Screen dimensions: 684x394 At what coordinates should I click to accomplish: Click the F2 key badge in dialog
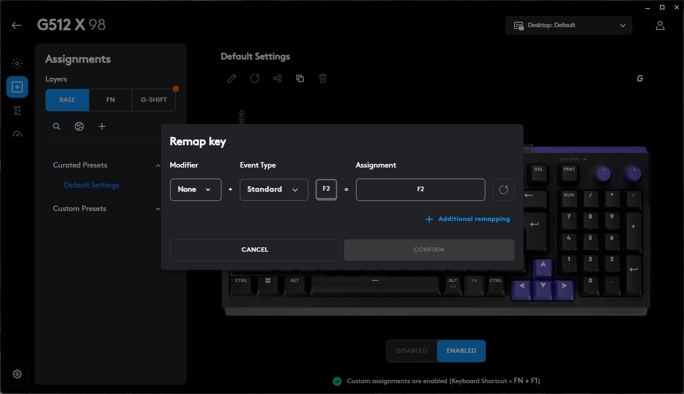pos(326,190)
